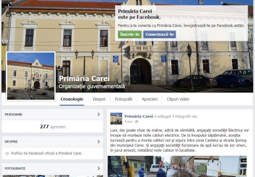
Task: Expand the Despre sidebar section chevron
Action: pos(99,142)
